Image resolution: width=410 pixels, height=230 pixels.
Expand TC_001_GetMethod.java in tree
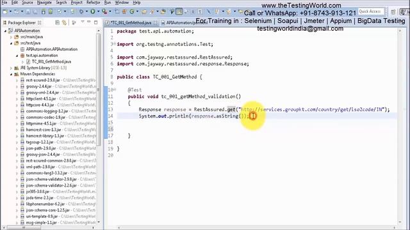click(x=22, y=62)
